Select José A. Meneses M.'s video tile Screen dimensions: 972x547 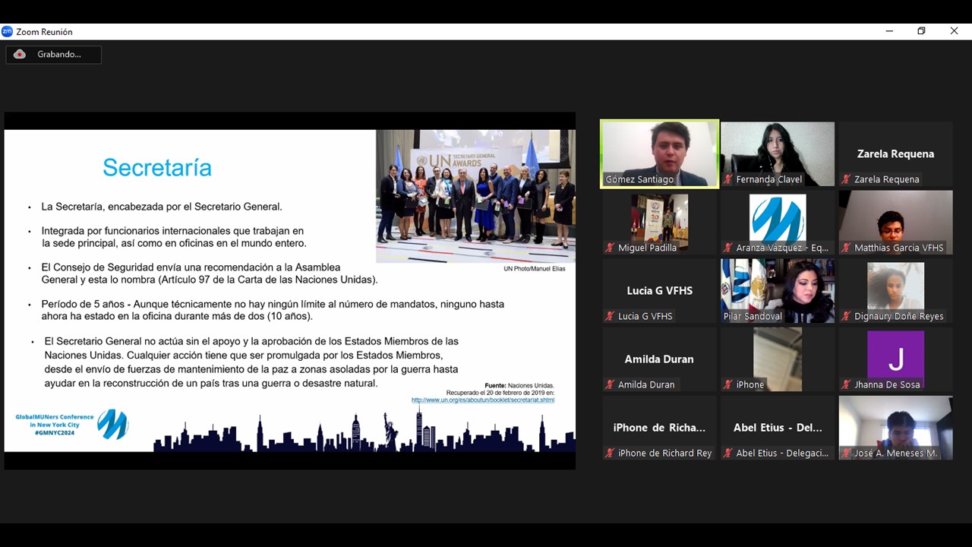895,425
